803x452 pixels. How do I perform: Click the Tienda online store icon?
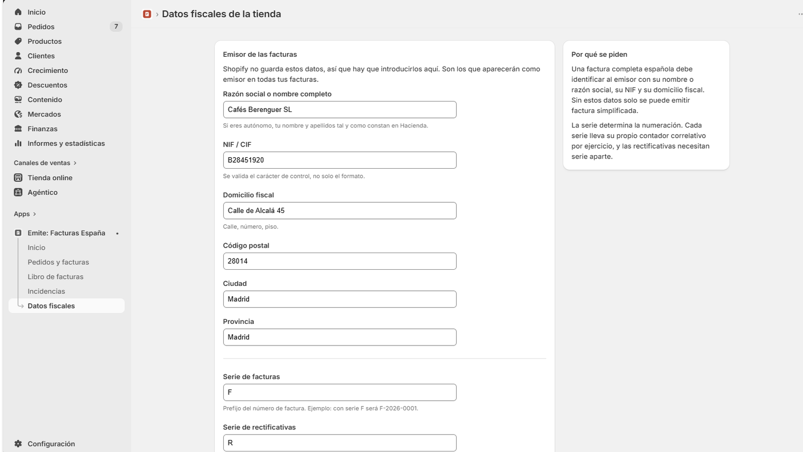[18, 178]
